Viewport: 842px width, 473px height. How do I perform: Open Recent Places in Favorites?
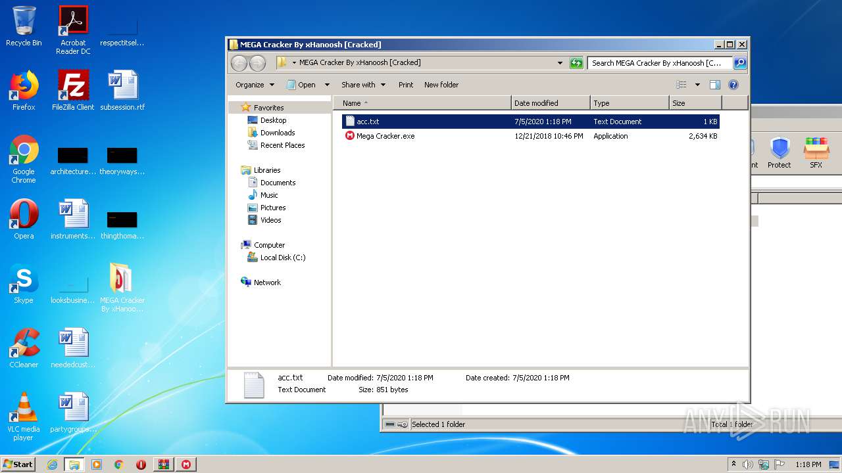point(282,145)
